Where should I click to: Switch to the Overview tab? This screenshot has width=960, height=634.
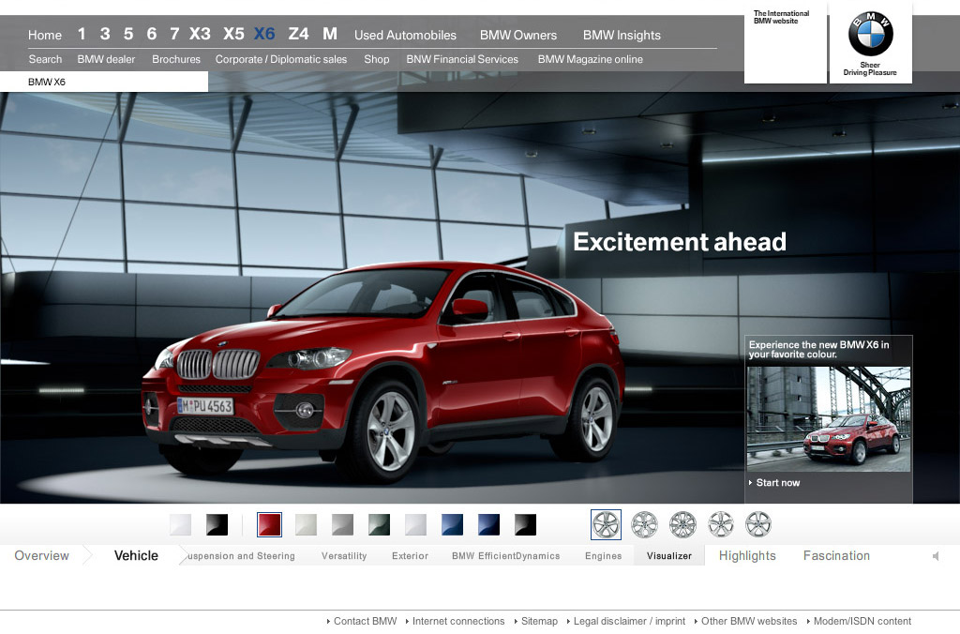coord(41,555)
